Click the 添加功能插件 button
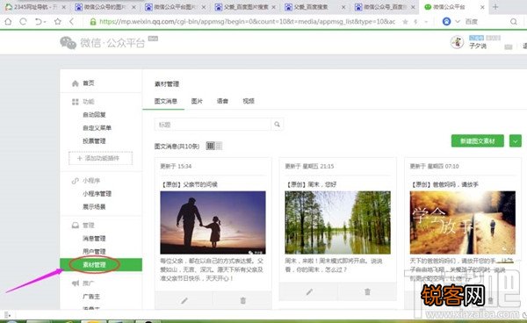The width and height of the screenshot is (527, 323). click(x=100, y=158)
